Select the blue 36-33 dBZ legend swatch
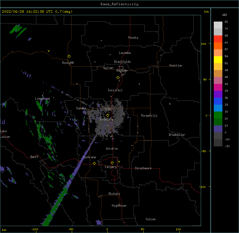 click(x=218, y=101)
